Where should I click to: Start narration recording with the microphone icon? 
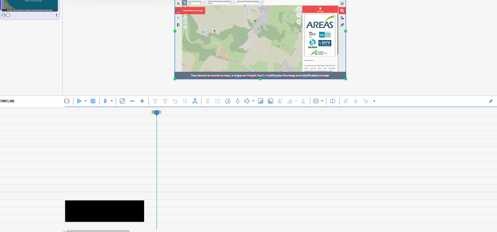coord(105,101)
